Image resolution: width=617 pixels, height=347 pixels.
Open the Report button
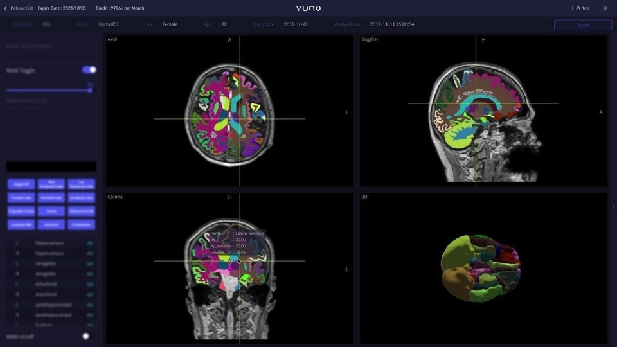tap(583, 25)
